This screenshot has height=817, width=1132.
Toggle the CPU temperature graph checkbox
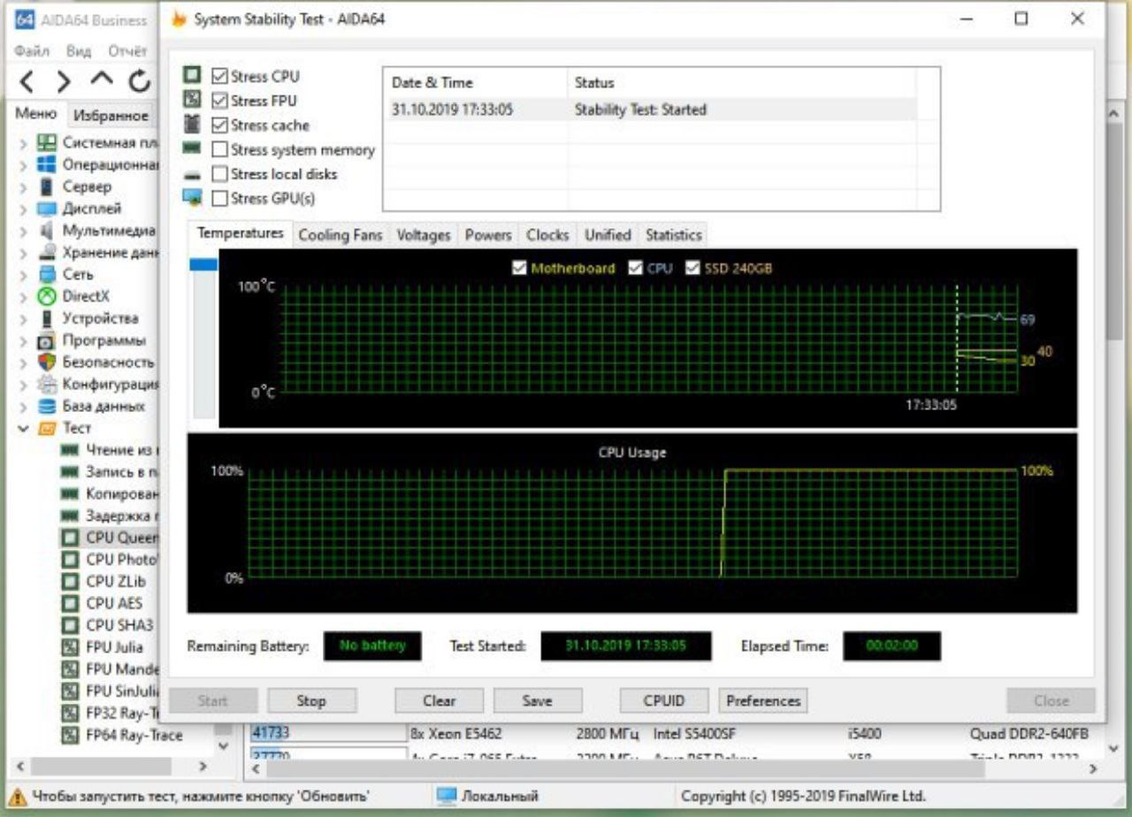[634, 268]
